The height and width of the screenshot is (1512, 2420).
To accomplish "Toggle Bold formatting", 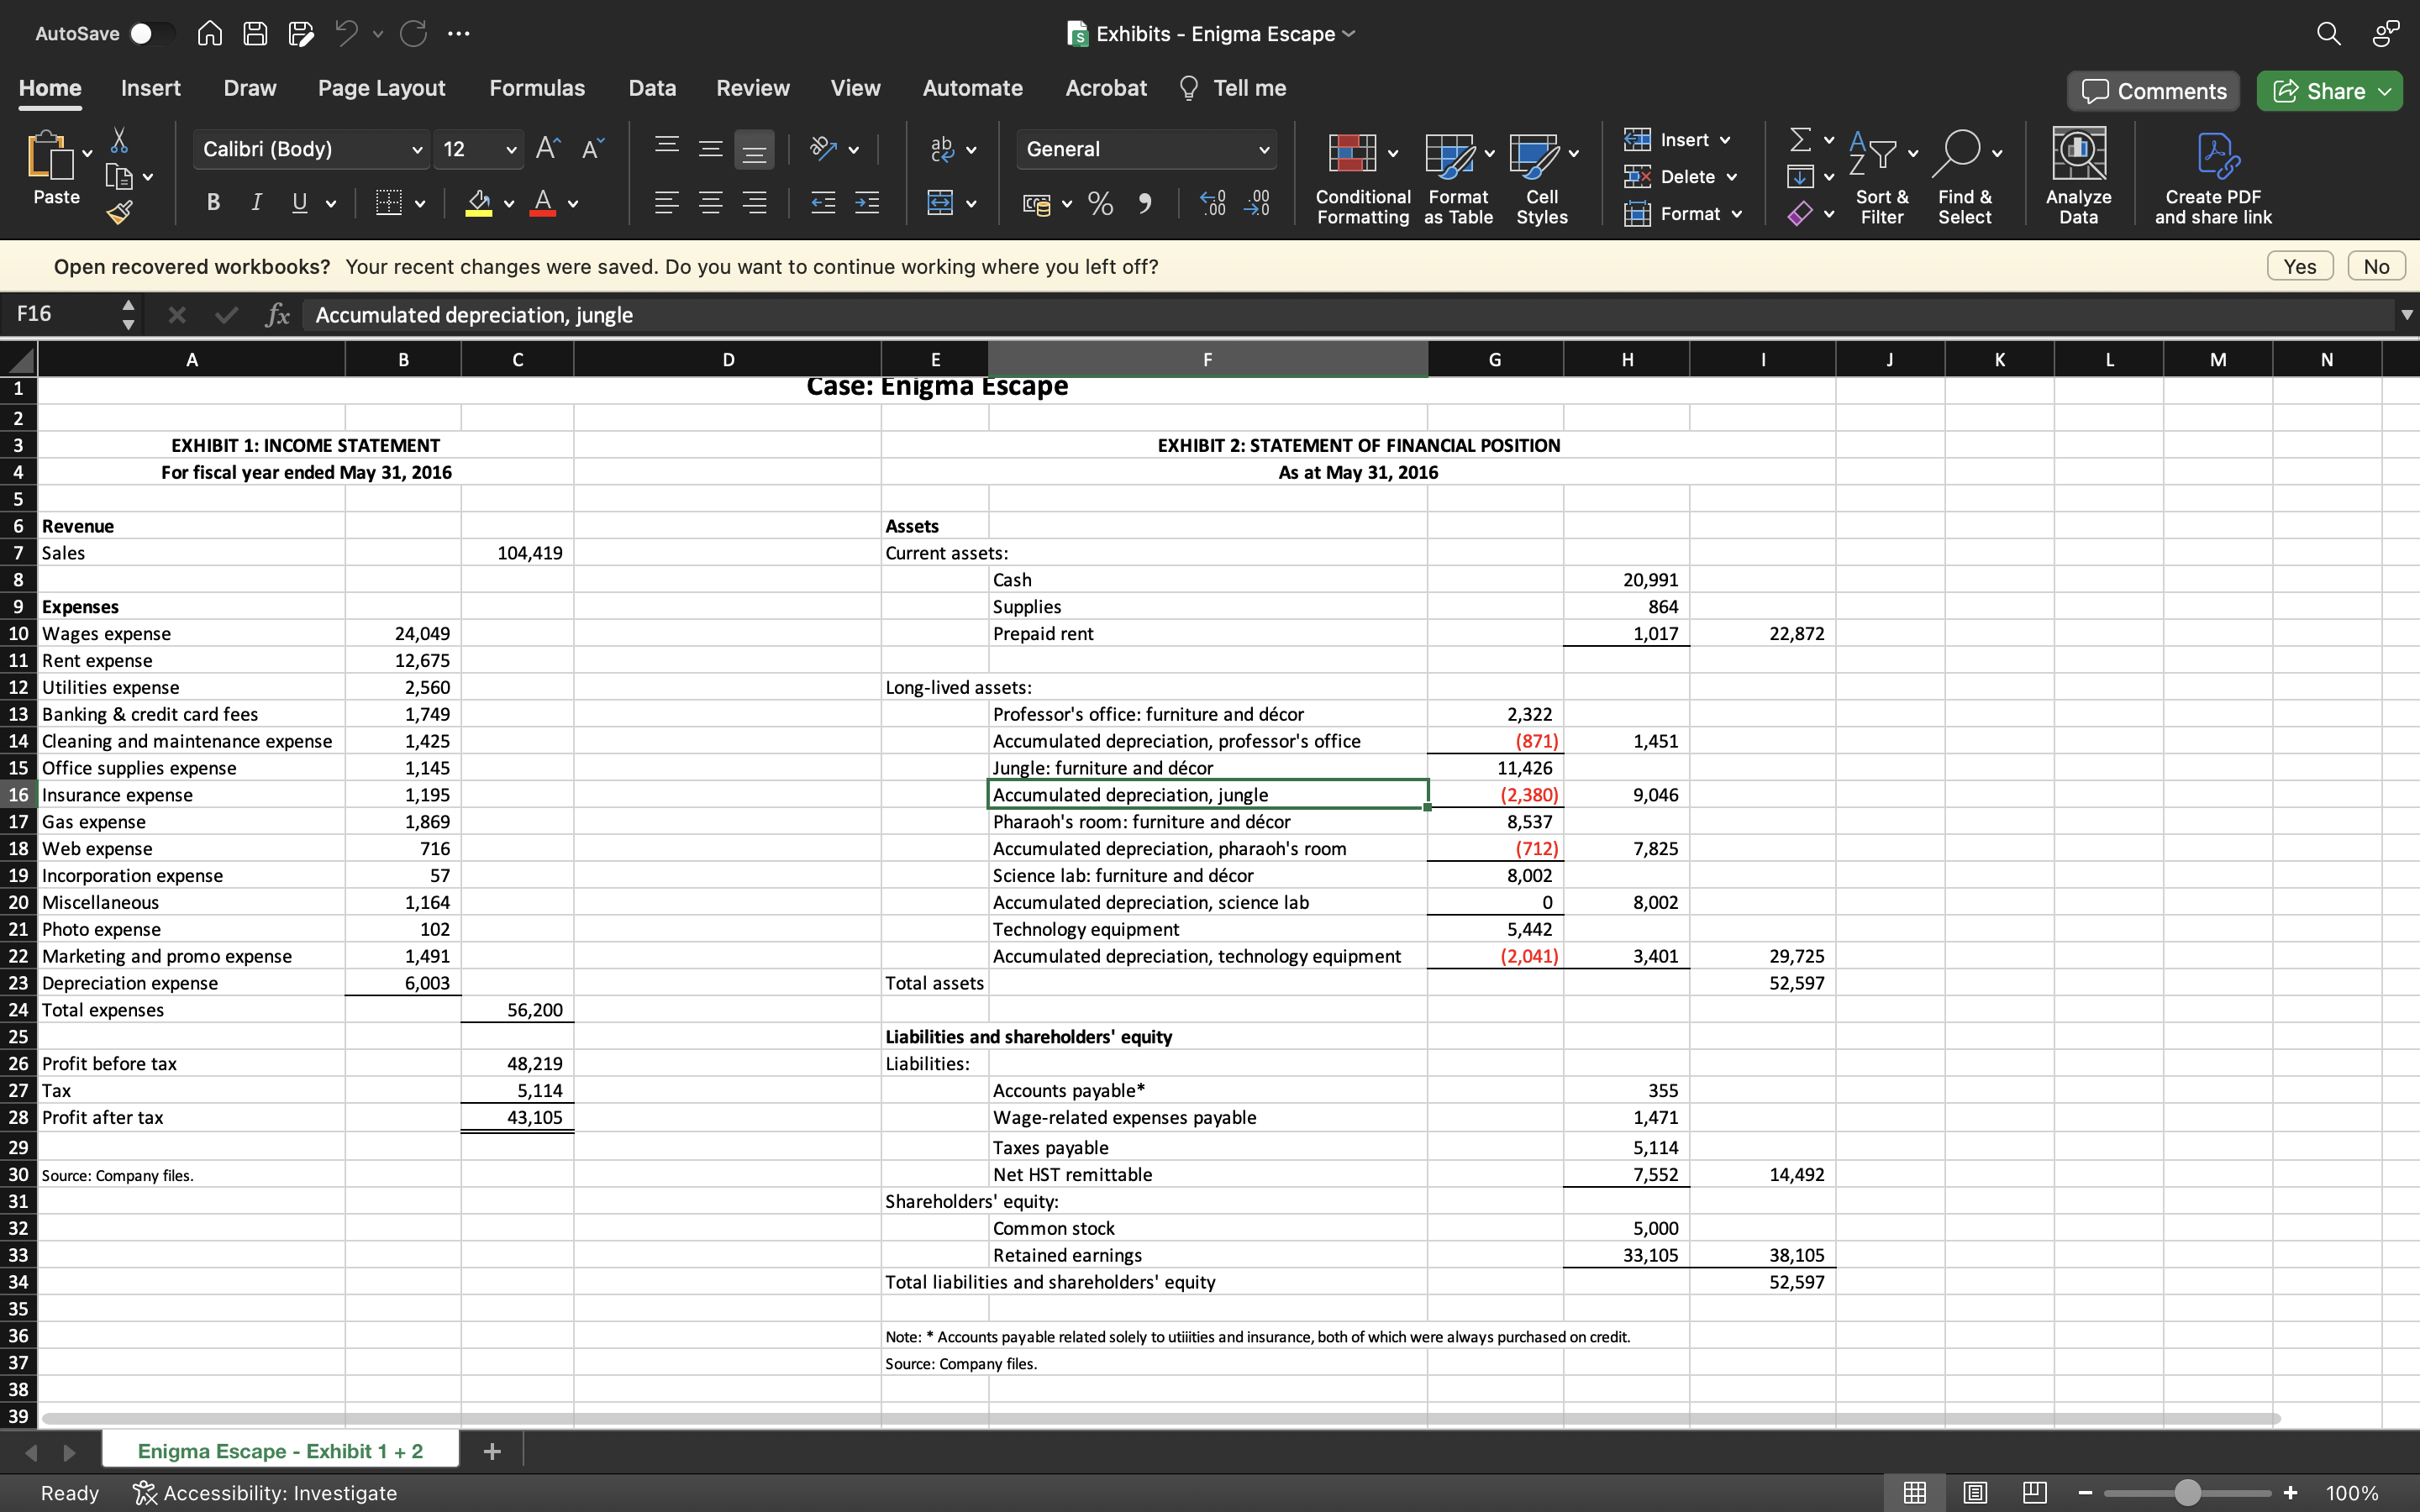I will [213, 203].
